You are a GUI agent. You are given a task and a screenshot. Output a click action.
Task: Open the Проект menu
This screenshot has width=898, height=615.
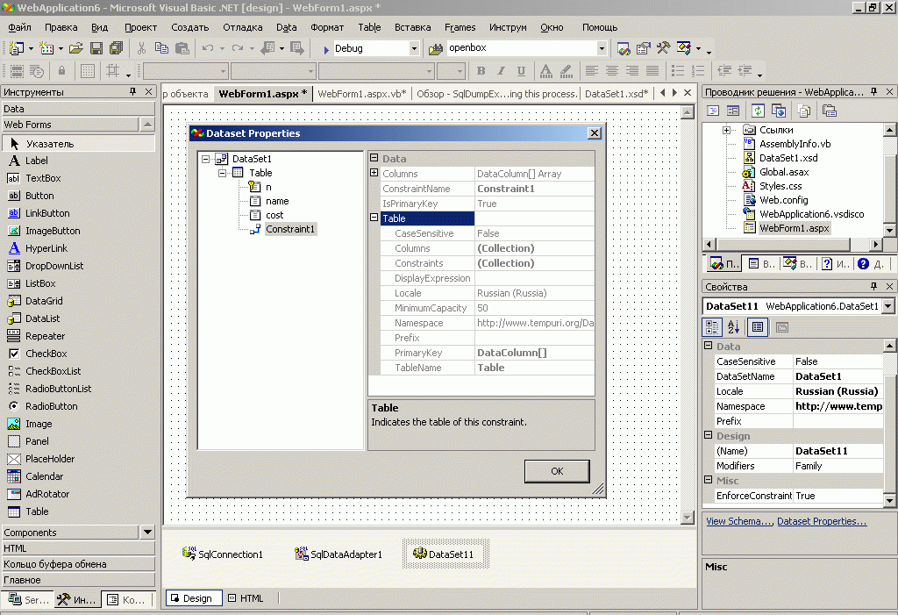click(x=141, y=27)
